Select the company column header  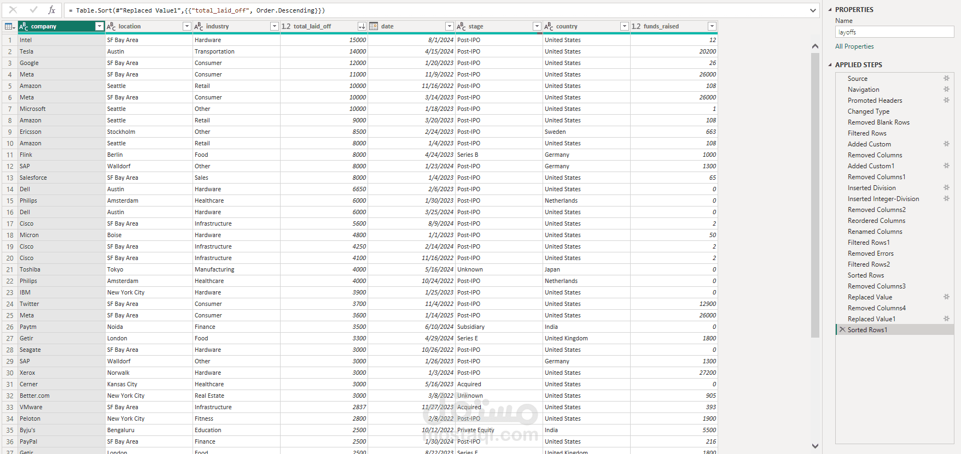[61, 26]
